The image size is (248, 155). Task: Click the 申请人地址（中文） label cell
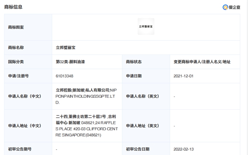(x=28, y=126)
